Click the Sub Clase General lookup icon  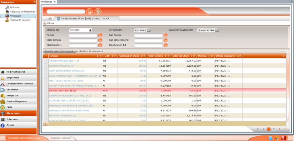(x=165, y=40)
